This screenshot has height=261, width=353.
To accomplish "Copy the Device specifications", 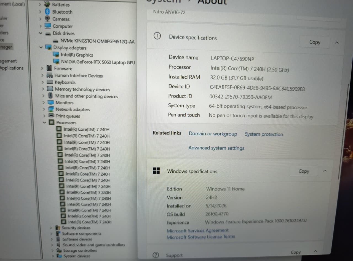I will point(315,42).
